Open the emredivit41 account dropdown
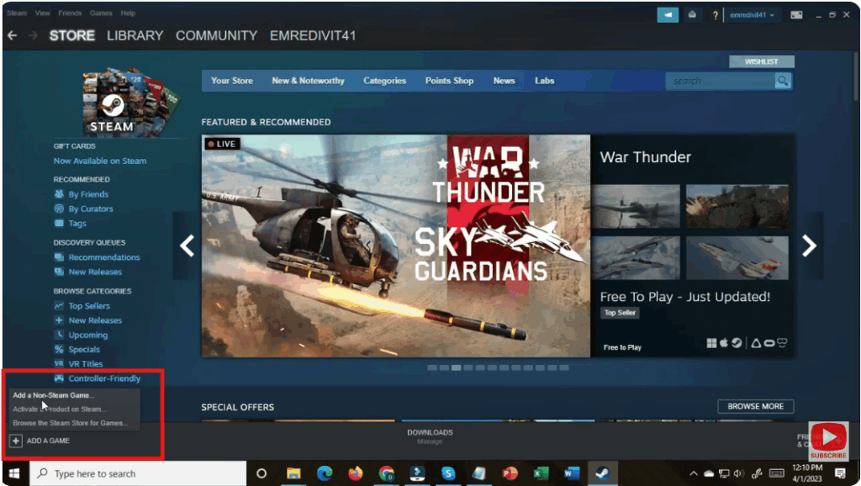 (753, 14)
